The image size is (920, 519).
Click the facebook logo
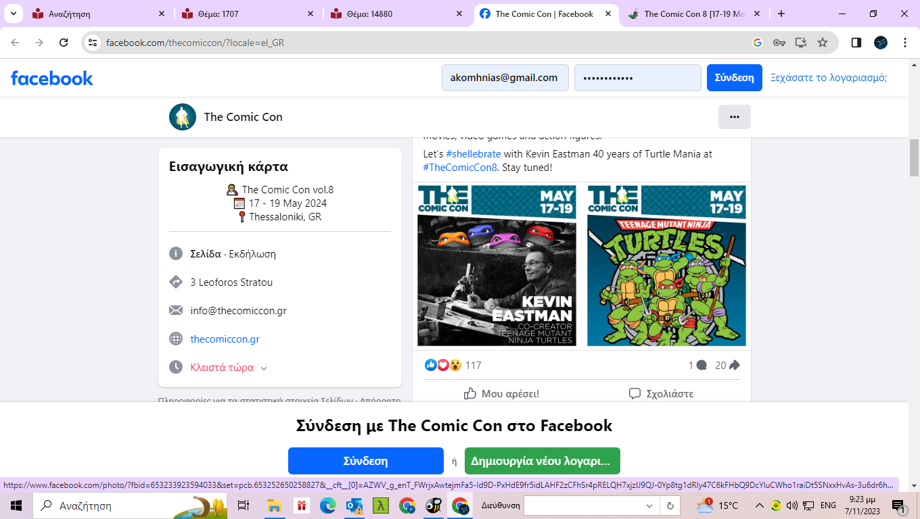click(52, 78)
